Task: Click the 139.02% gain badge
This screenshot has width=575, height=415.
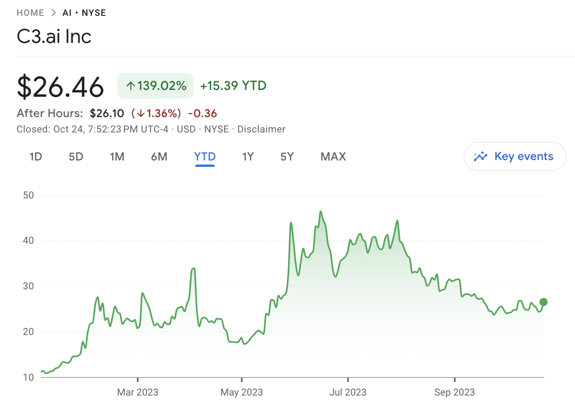Action: [x=156, y=85]
